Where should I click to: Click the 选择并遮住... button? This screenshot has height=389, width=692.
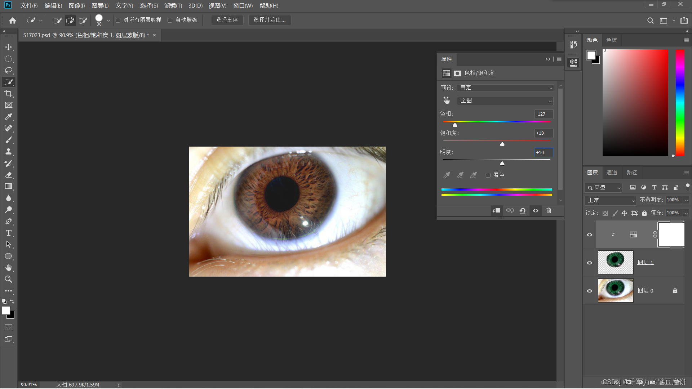click(x=269, y=20)
